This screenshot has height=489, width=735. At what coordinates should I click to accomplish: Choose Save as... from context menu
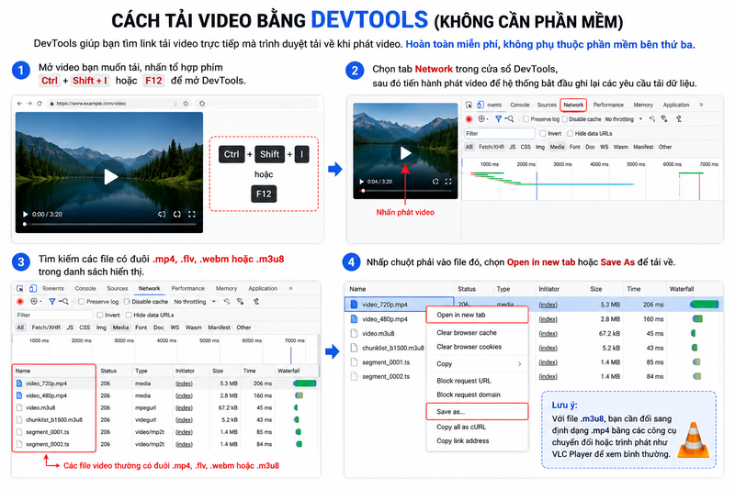(x=477, y=412)
